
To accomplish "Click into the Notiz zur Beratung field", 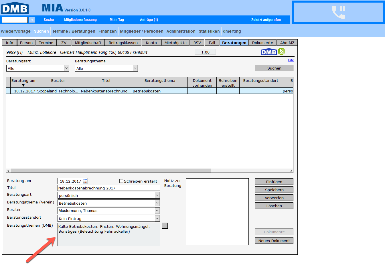I will (217, 212).
